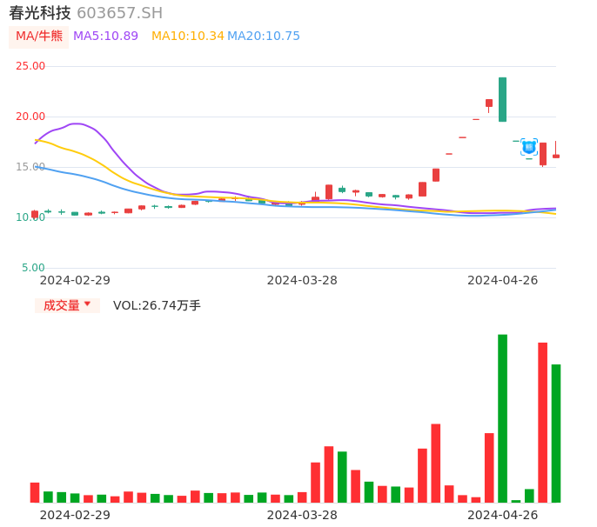
Task: Click the MA/牛熊 indicator button
Action: (x=38, y=37)
